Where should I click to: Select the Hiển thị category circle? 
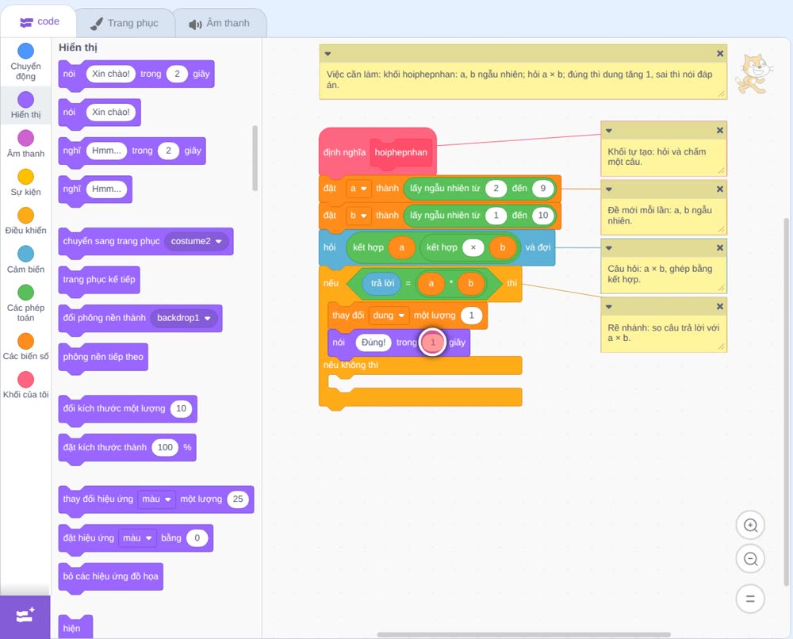point(26,100)
